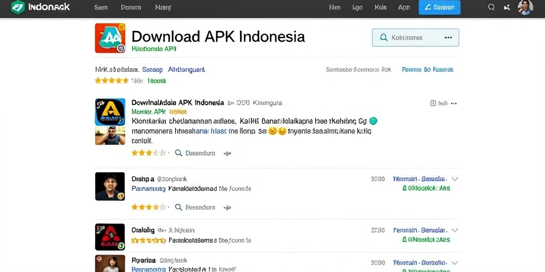Click the yellow stars in the Oralaig row
Viewport: 545px width, 272px height.
(x=149, y=240)
